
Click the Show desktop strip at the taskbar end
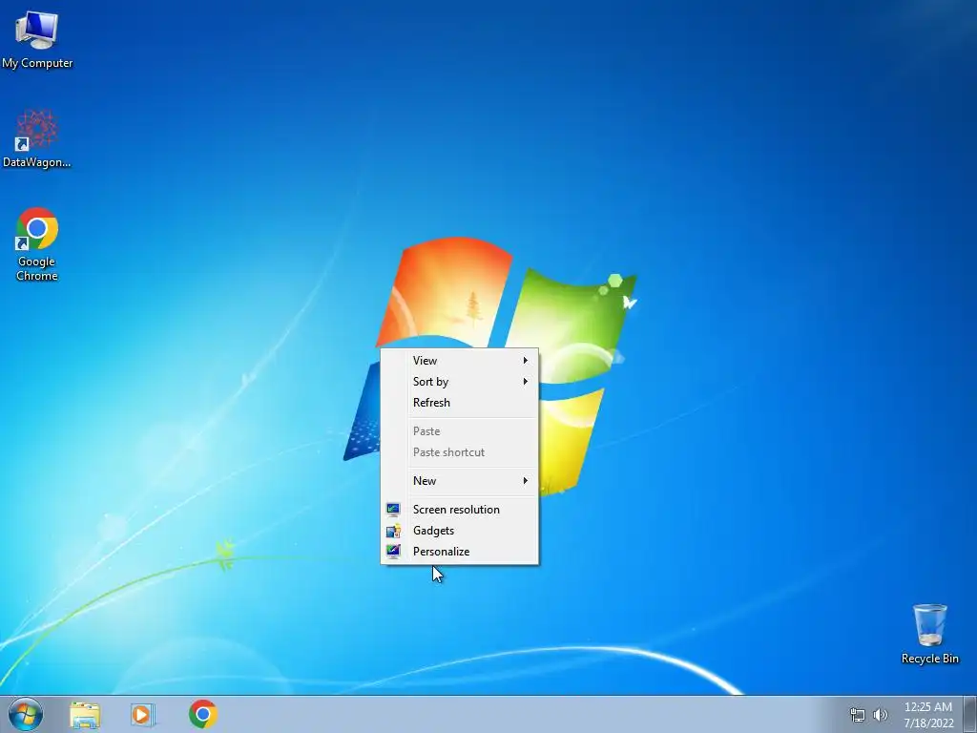[970, 714]
